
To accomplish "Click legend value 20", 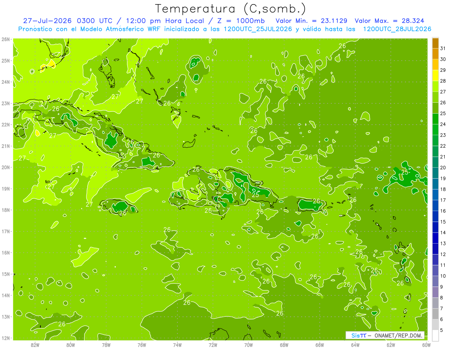I will pyautogui.click(x=443, y=168).
